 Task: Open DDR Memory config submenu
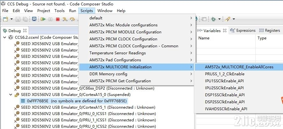coord(137,74)
